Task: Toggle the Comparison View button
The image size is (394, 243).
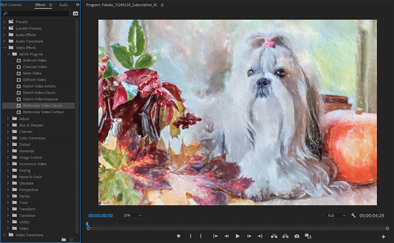Action: (308, 236)
